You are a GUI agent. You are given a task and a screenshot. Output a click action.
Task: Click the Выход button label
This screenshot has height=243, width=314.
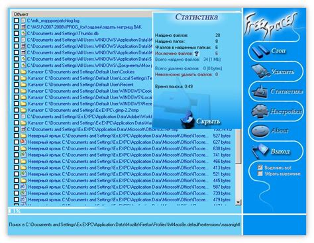coord(280,152)
